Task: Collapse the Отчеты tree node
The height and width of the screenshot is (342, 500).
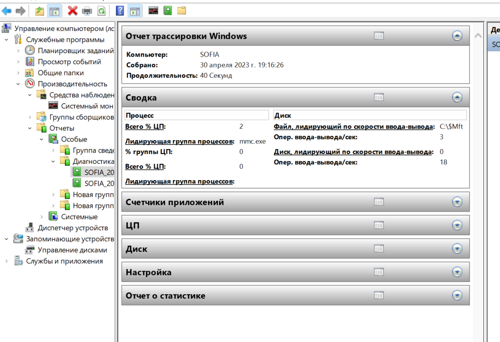Action: coord(29,128)
